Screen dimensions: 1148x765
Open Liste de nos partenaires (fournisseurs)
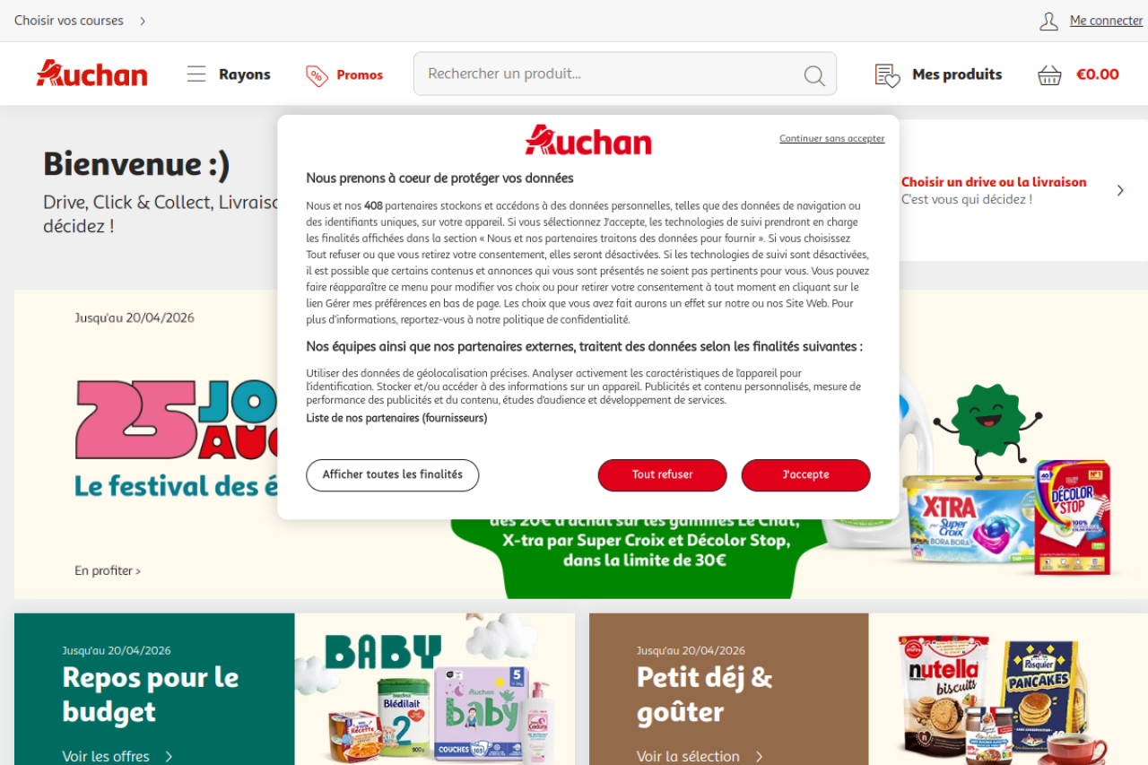click(396, 418)
